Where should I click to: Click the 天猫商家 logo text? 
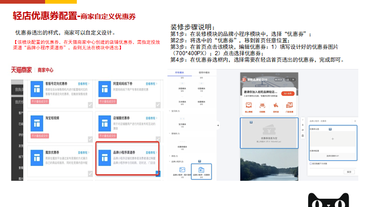point(21,70)
